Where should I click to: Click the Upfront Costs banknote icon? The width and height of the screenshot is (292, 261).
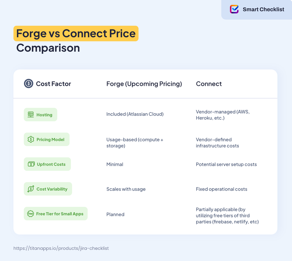31,164
